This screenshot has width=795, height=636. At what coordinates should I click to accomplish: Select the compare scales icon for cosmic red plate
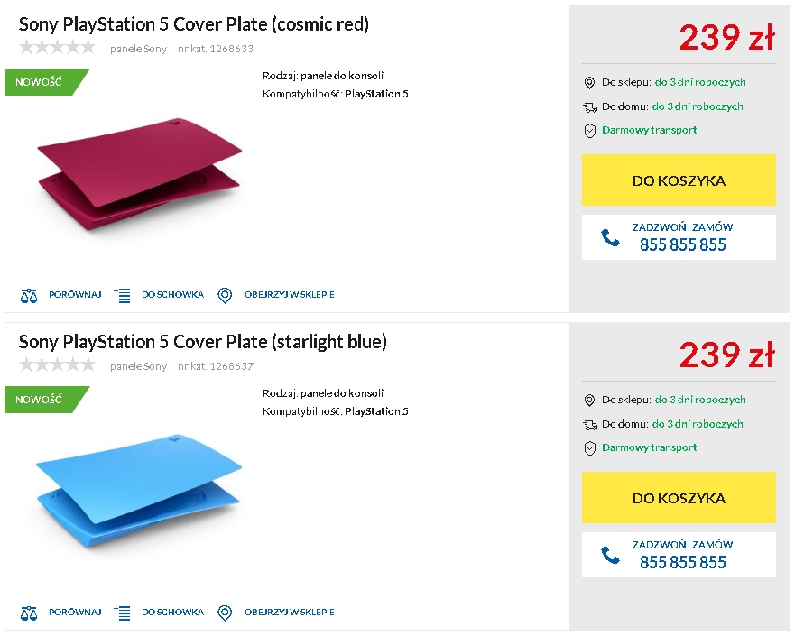click(30, 294)
